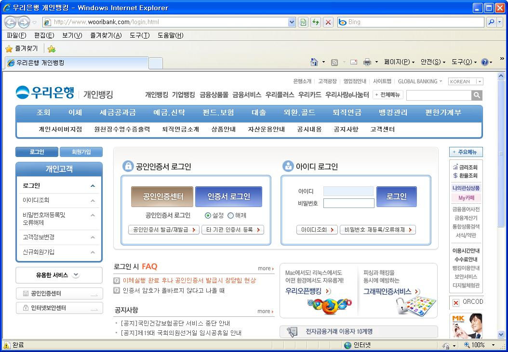
Task: Go to Home page icon in command bar
Action: pos(314,62)
